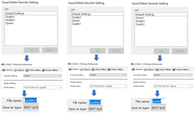The height and width of the screenshot is (113, 194).
Task: Select Default Settings in the right favorites list
Action: pyautogui.click(x=145, y=14)
